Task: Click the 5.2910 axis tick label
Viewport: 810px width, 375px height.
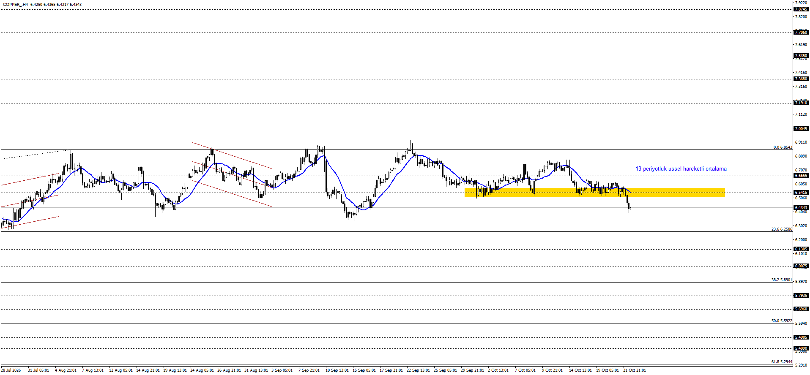Action: [x=802, y=365]
